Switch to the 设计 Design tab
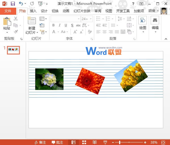The height and width of the screenshot is (145, 170). point(44,11)
